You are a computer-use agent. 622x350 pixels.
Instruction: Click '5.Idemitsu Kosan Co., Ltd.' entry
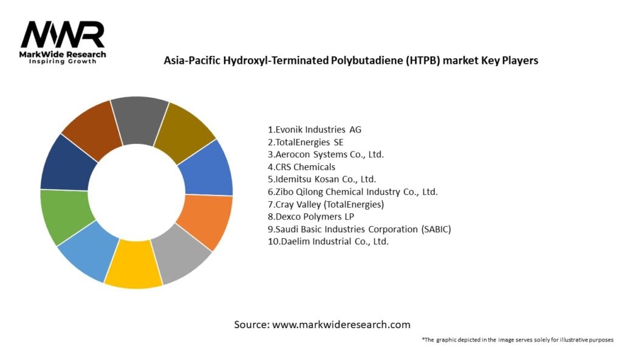point(322,179)
